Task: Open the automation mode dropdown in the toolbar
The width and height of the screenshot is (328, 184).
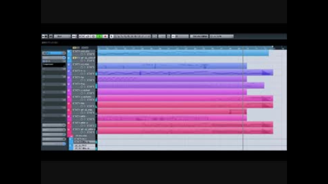Action: click(62, 36)
